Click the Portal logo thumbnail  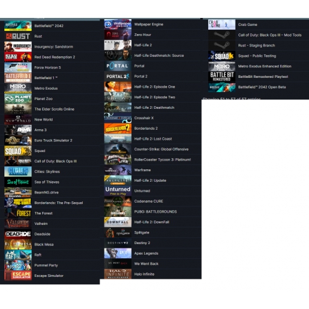[x=118, y=66]
